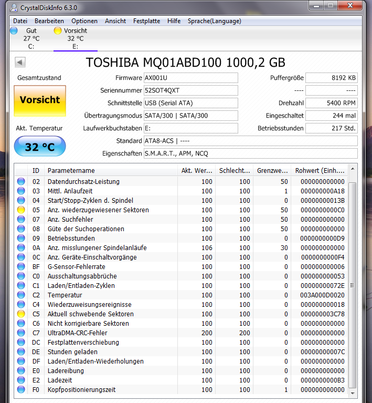Click the blue status icon for Festplattenverschiebung

pyautogui.click(x=21, y=343)
